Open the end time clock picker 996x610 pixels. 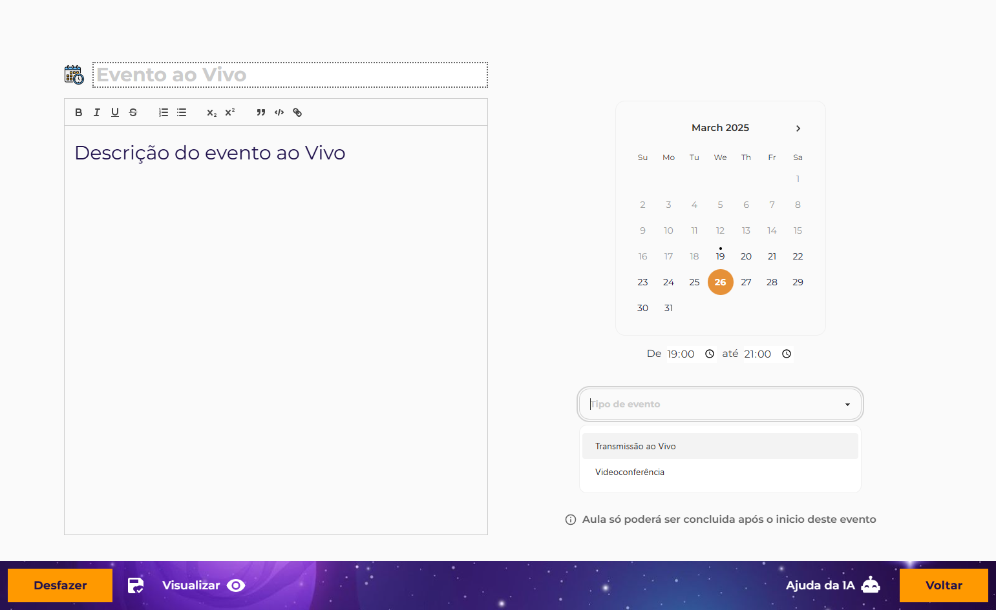coord(787,354)
